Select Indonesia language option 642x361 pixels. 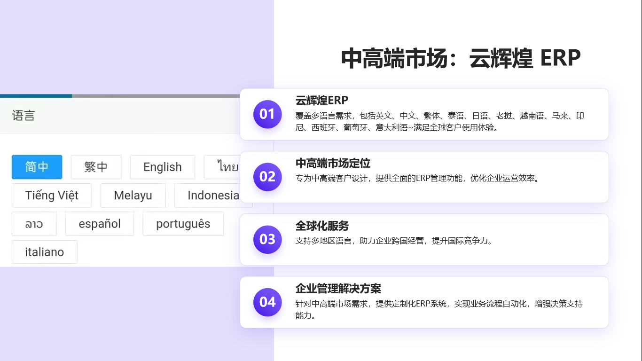click(x=212, y=196)
